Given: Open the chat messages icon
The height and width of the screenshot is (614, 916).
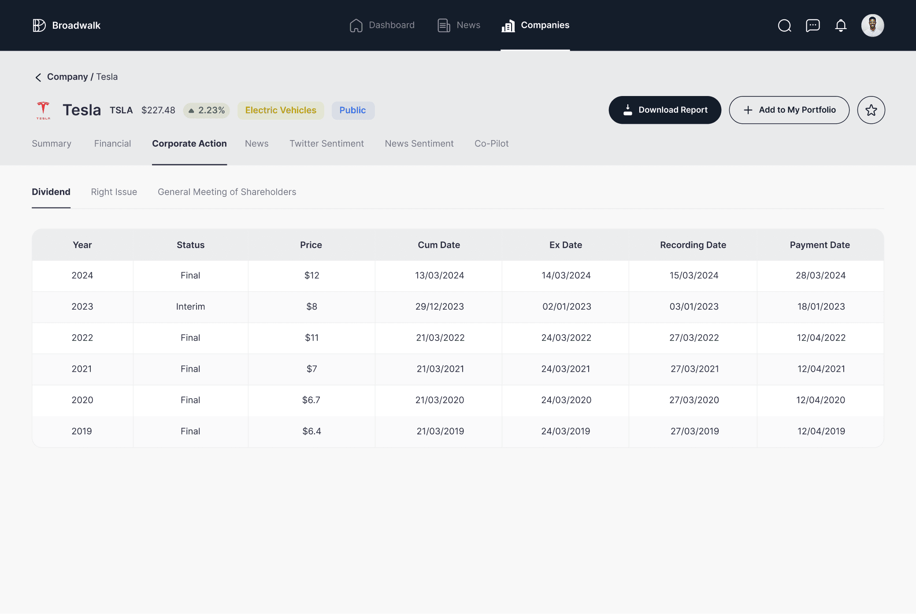Looking at the screenshot, I should pos(812,26).
